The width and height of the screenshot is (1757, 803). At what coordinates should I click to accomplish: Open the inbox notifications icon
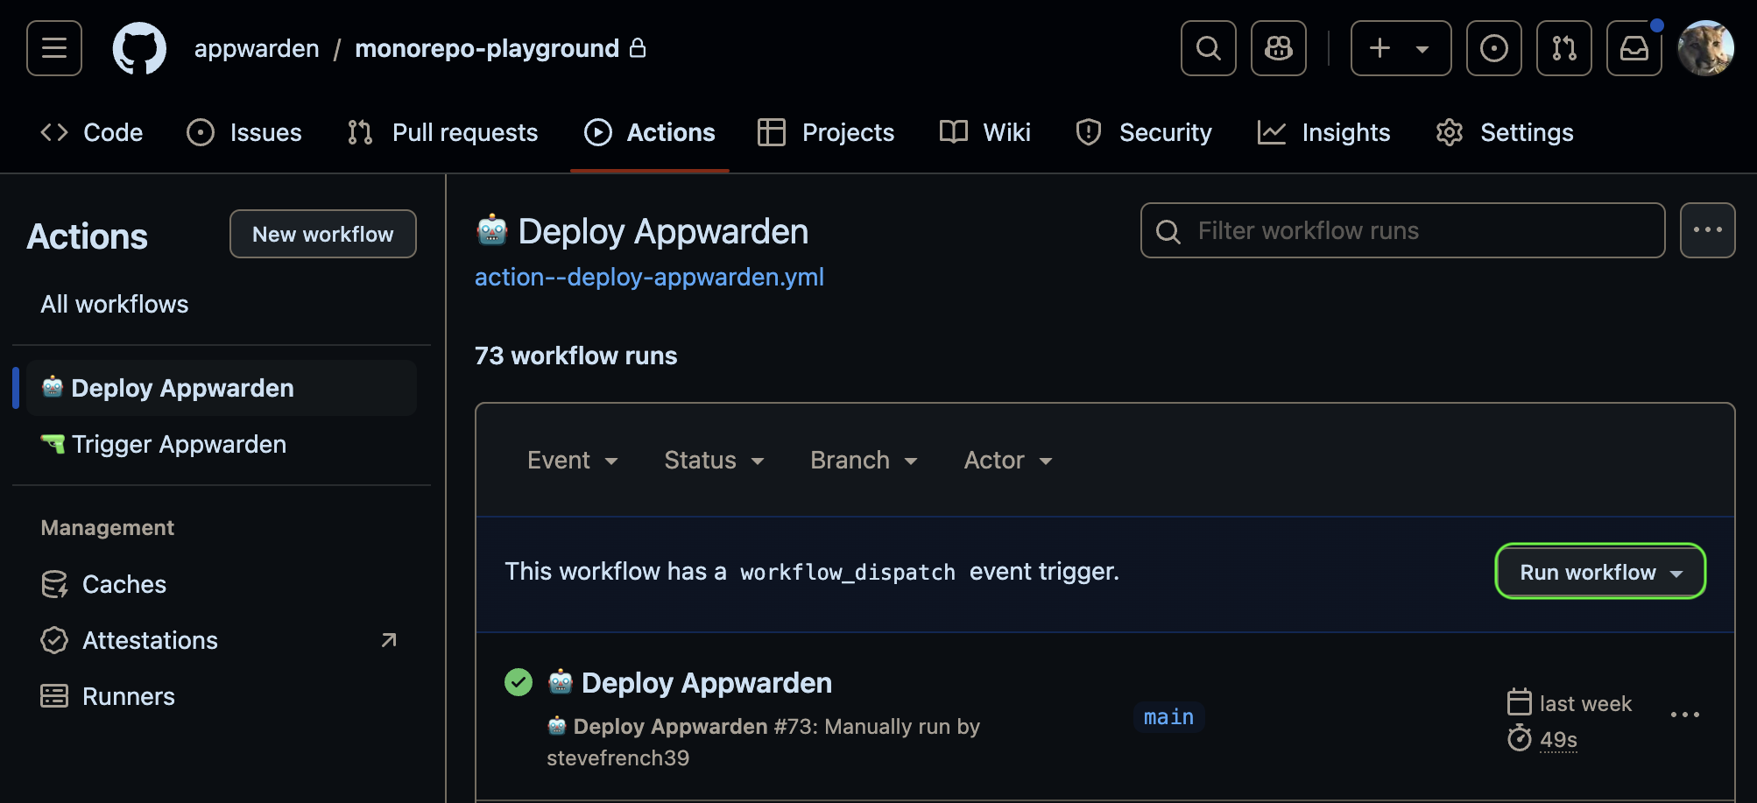click(x=1634, y=48)
